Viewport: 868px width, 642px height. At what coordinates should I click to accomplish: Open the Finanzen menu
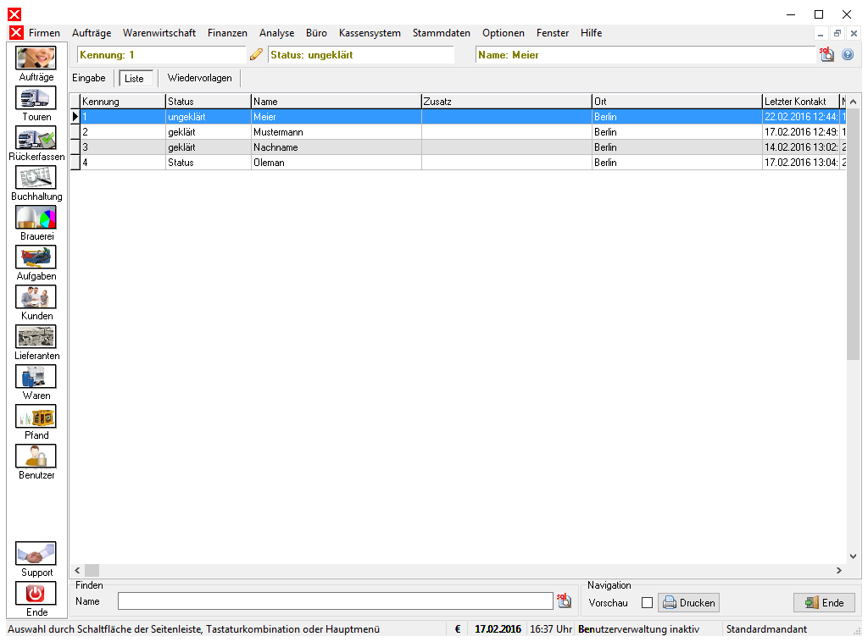(x=227, y=33)
